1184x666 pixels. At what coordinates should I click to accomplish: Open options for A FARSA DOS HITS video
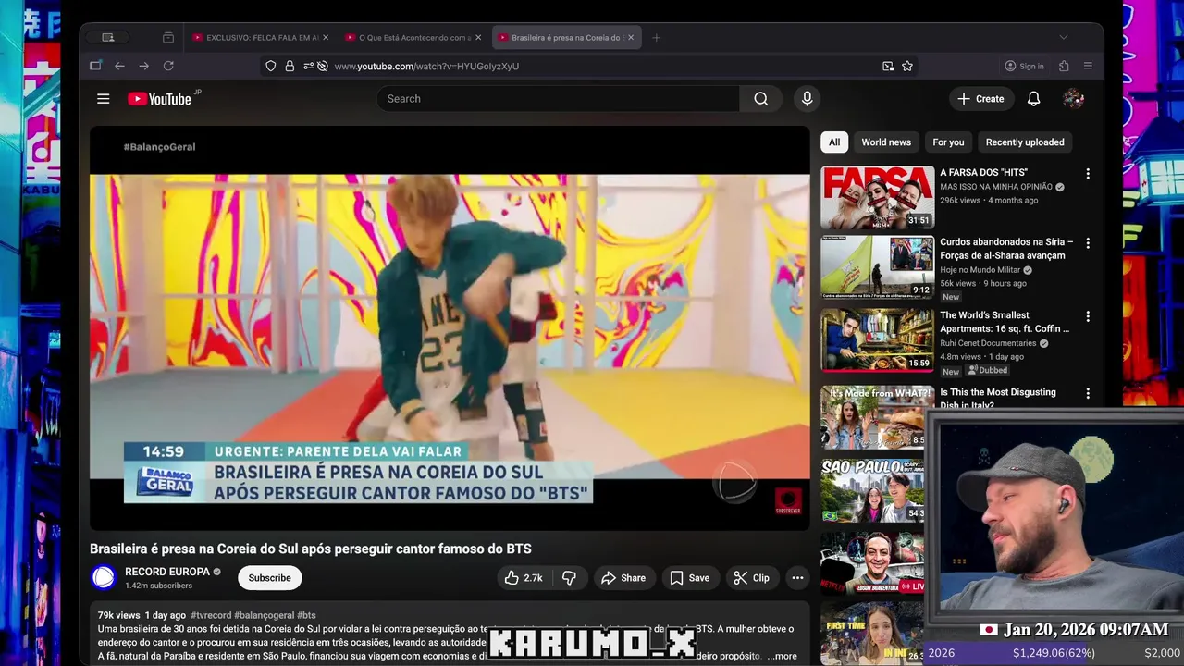(1088, 174)
